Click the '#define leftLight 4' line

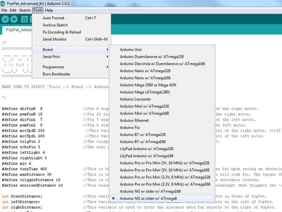pos(23,153)
